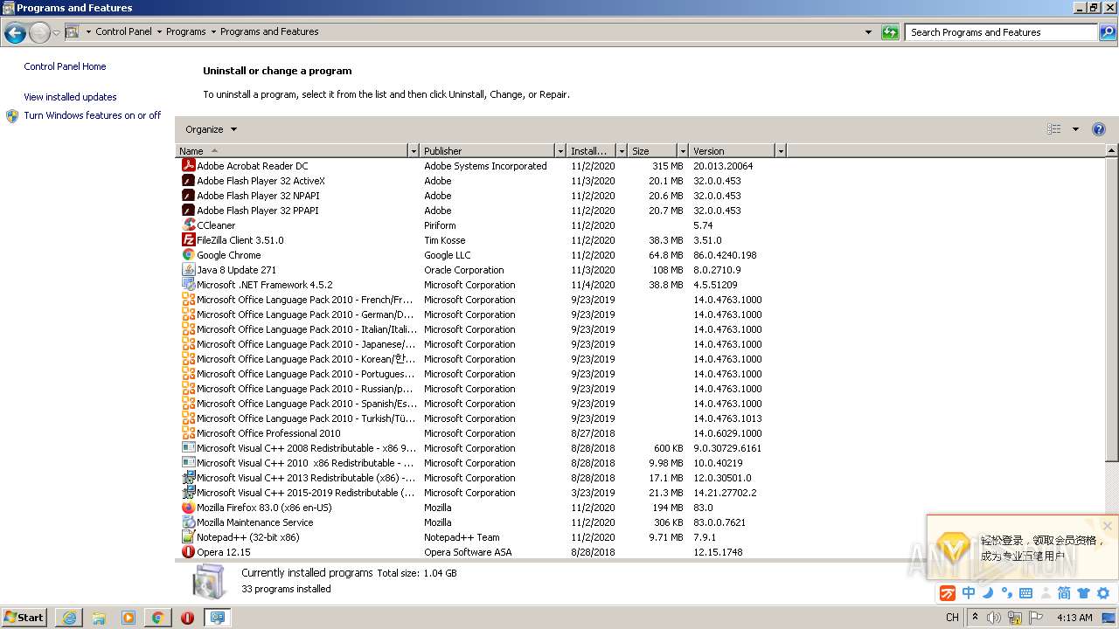Open the IME soft keyboard icon
Screen dimensions: 1119x629
[1026, 593]
